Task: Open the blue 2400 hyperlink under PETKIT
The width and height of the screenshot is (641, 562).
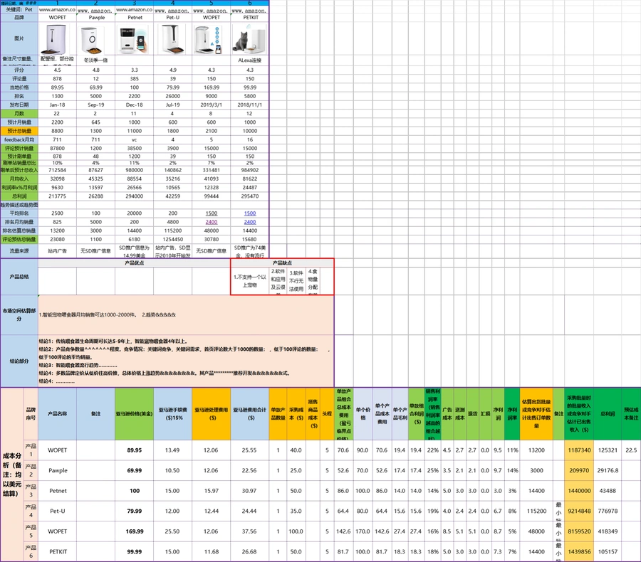Action: 250,222
